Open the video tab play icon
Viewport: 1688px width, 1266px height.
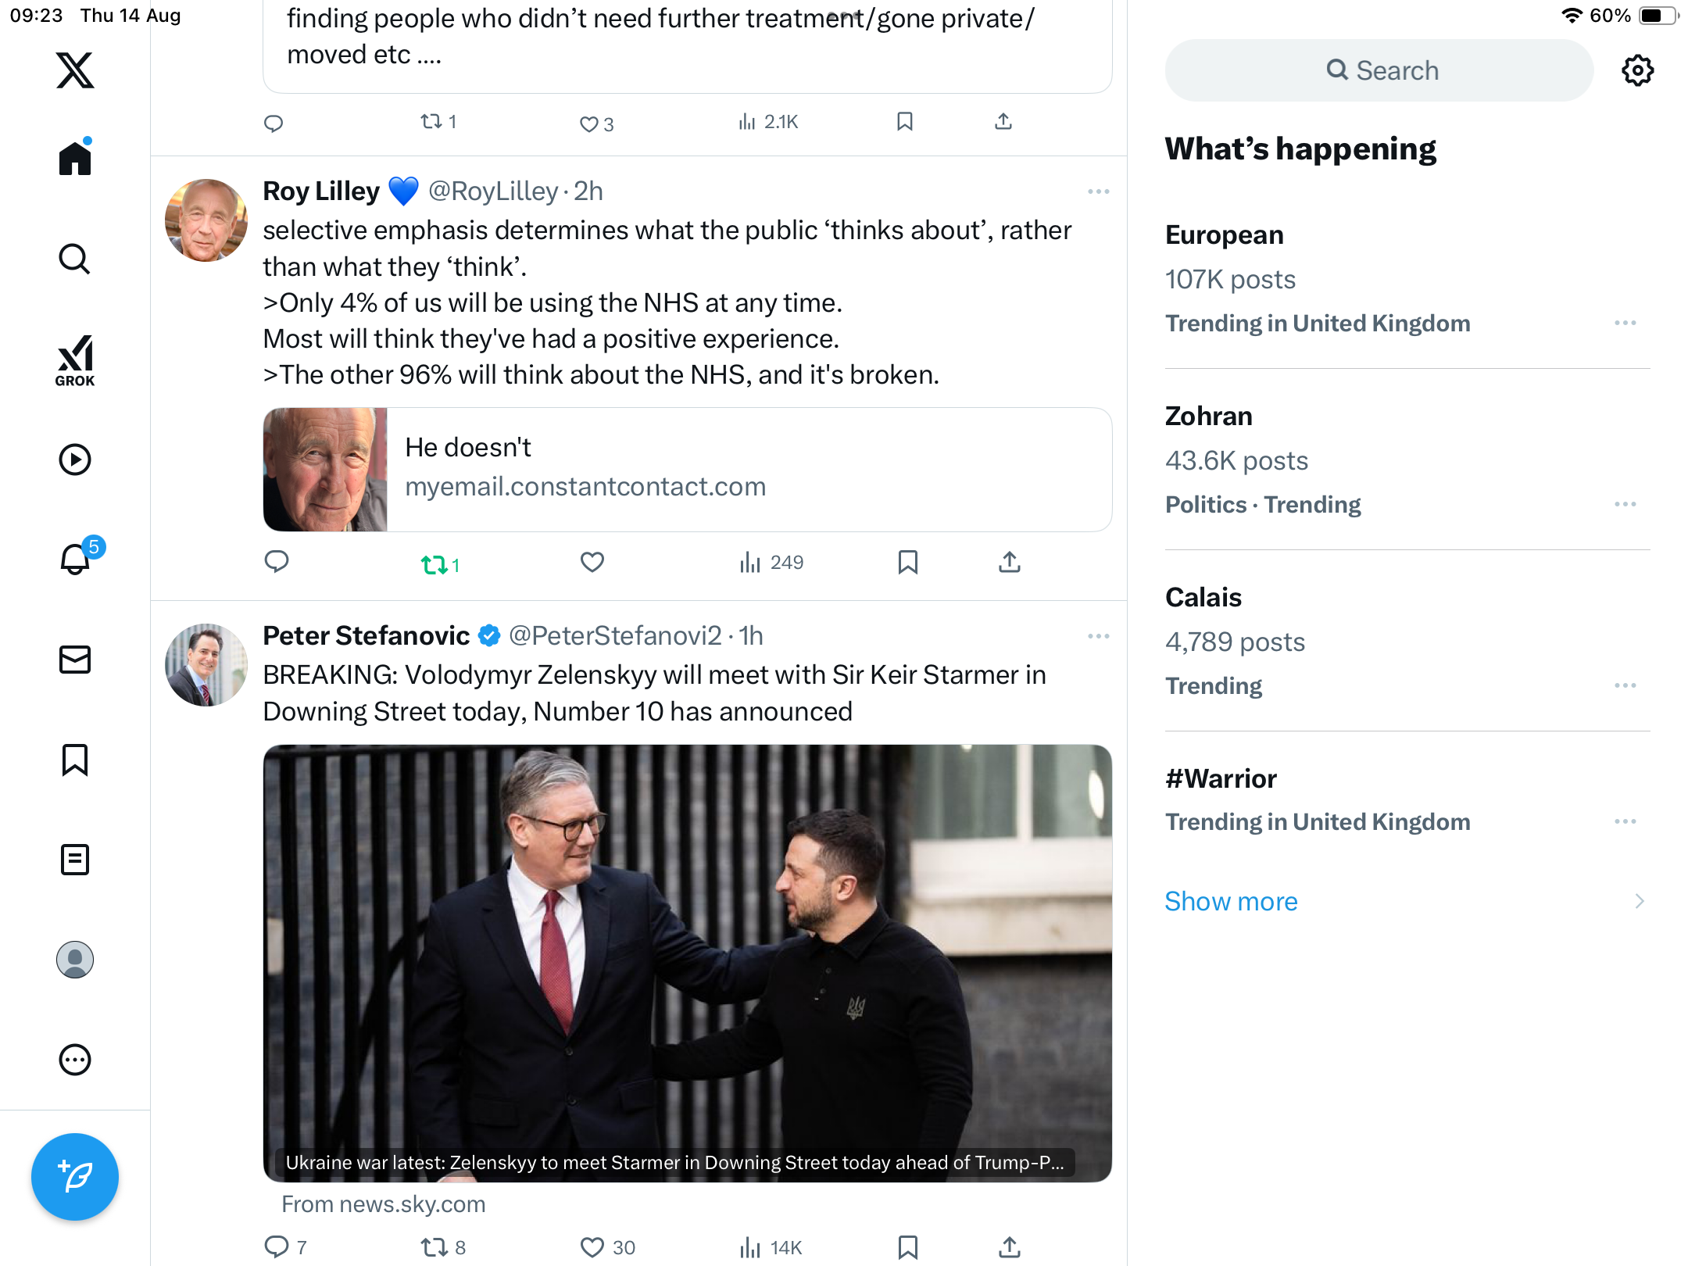click(x=75, y=460)
